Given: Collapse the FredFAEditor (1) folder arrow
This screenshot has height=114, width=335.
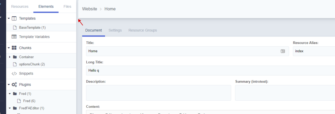Looking at the screenshot, I should 10,108.
